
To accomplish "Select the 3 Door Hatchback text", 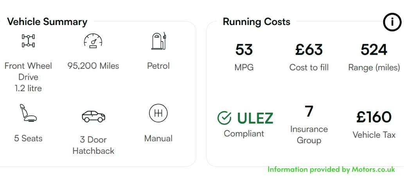I will tap(93, 145).
